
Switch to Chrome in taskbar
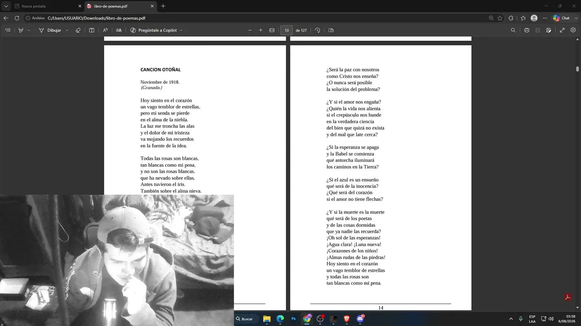[x=307, y=319]
